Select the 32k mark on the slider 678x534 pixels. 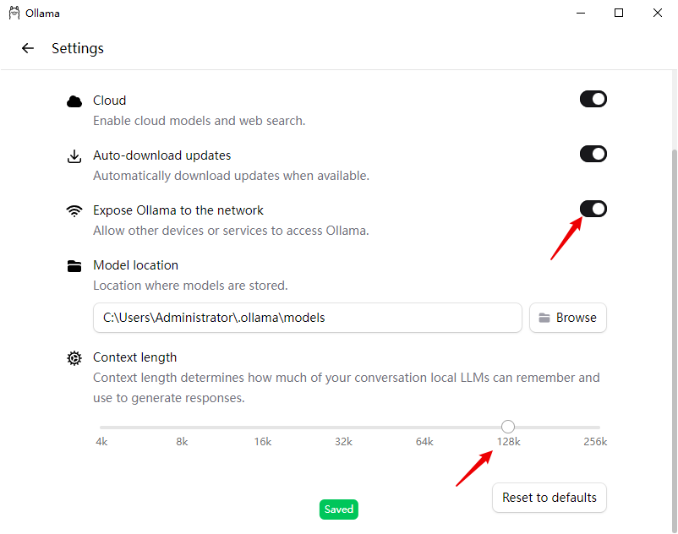tap(343, 428)
